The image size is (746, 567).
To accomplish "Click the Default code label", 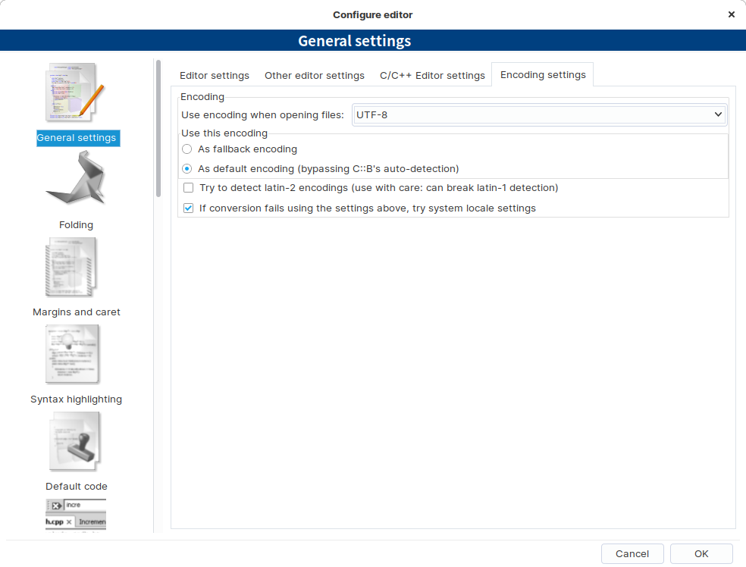I will pyautogui.click(x=77, y=486).
